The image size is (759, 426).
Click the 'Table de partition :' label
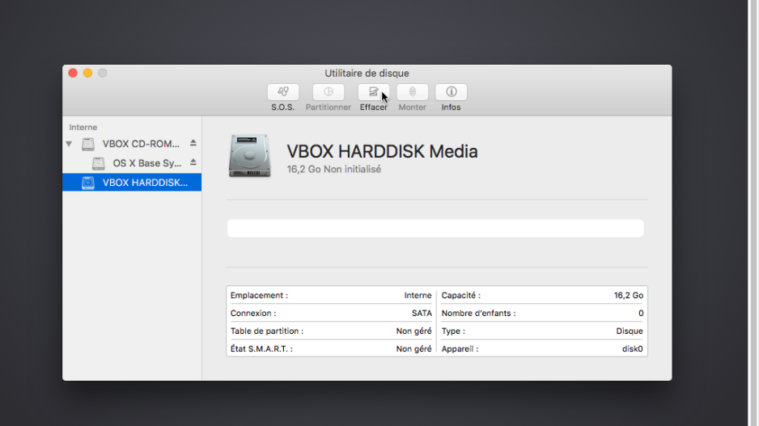click(x=267, y=331)
